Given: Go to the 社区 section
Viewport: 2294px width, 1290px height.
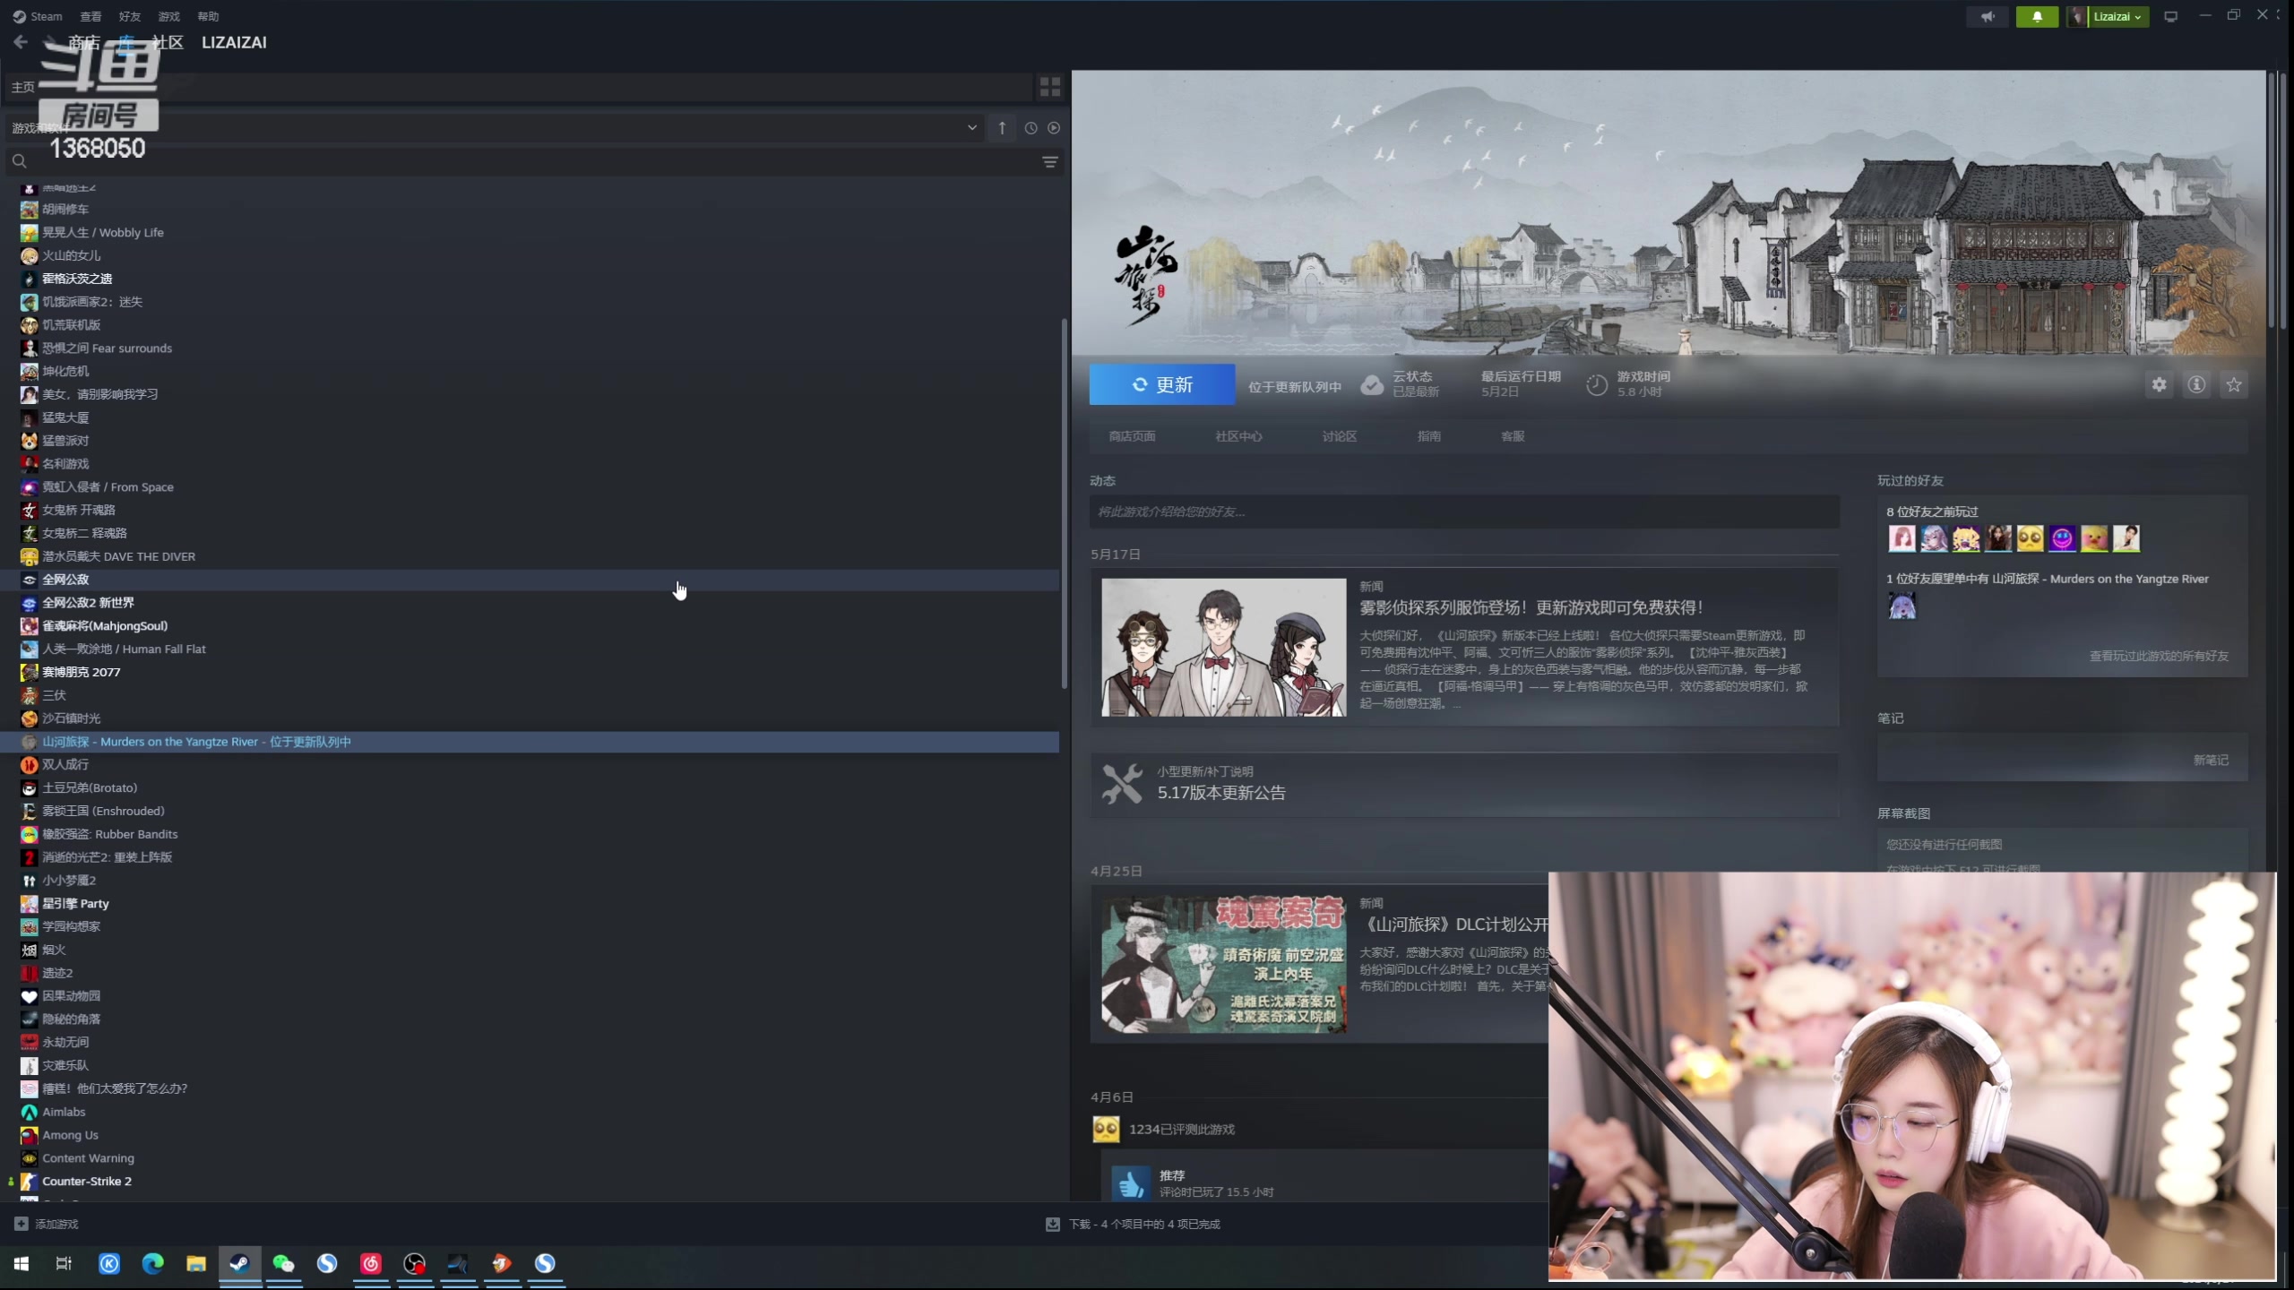Looking at the screenshot, I should tap(168, 42).
